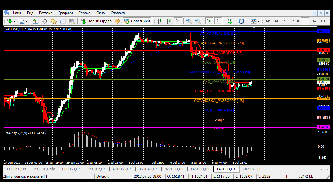This screenshot has width=333, height=182.
Task: Click the chart window system icon
Action: [x=7, y=13]
